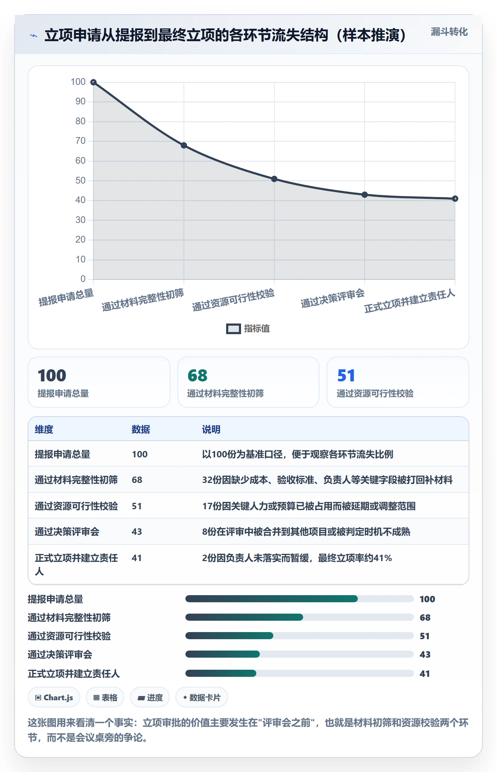Click the Chart.js tag chip
The height and width of the screenshot is (772, 497).
[54, 697]
